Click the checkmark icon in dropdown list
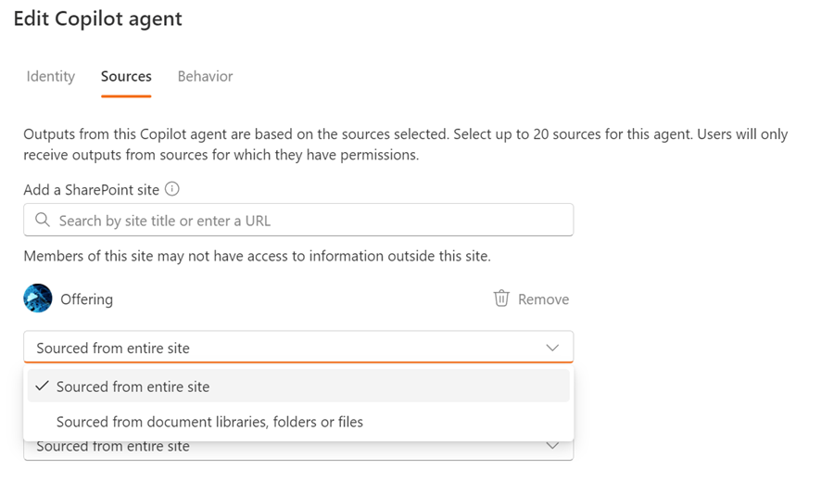 (x=42, y=387)
